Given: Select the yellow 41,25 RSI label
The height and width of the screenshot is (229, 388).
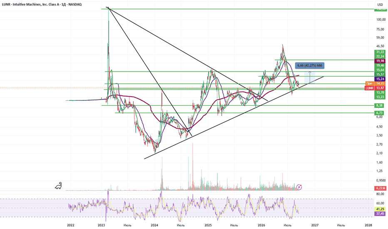Looking at the screenshot, I should (x=380, y=209).
